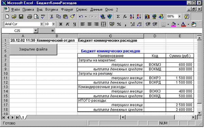The width and height of the screenshot is (204, 128).
Task: Click the Закрытие файла button
Action: click(x=33, y=49)
